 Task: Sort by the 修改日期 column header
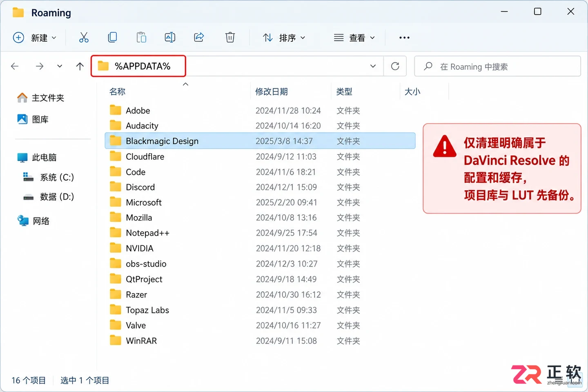pyautogui.click(x=272, y=91)
